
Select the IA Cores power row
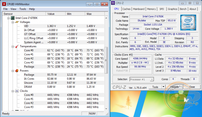click(64, 79)
